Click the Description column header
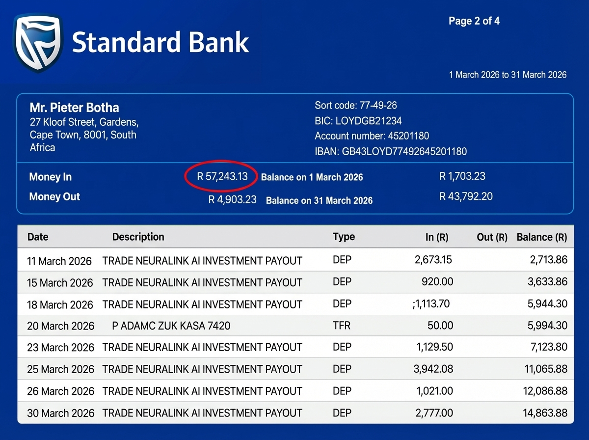The width and height of the screenshot is (589, 440). point(138,237)
